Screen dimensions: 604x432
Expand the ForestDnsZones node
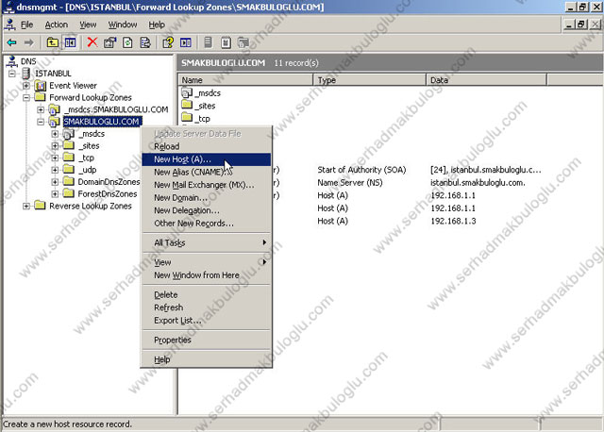coord(55,193)
